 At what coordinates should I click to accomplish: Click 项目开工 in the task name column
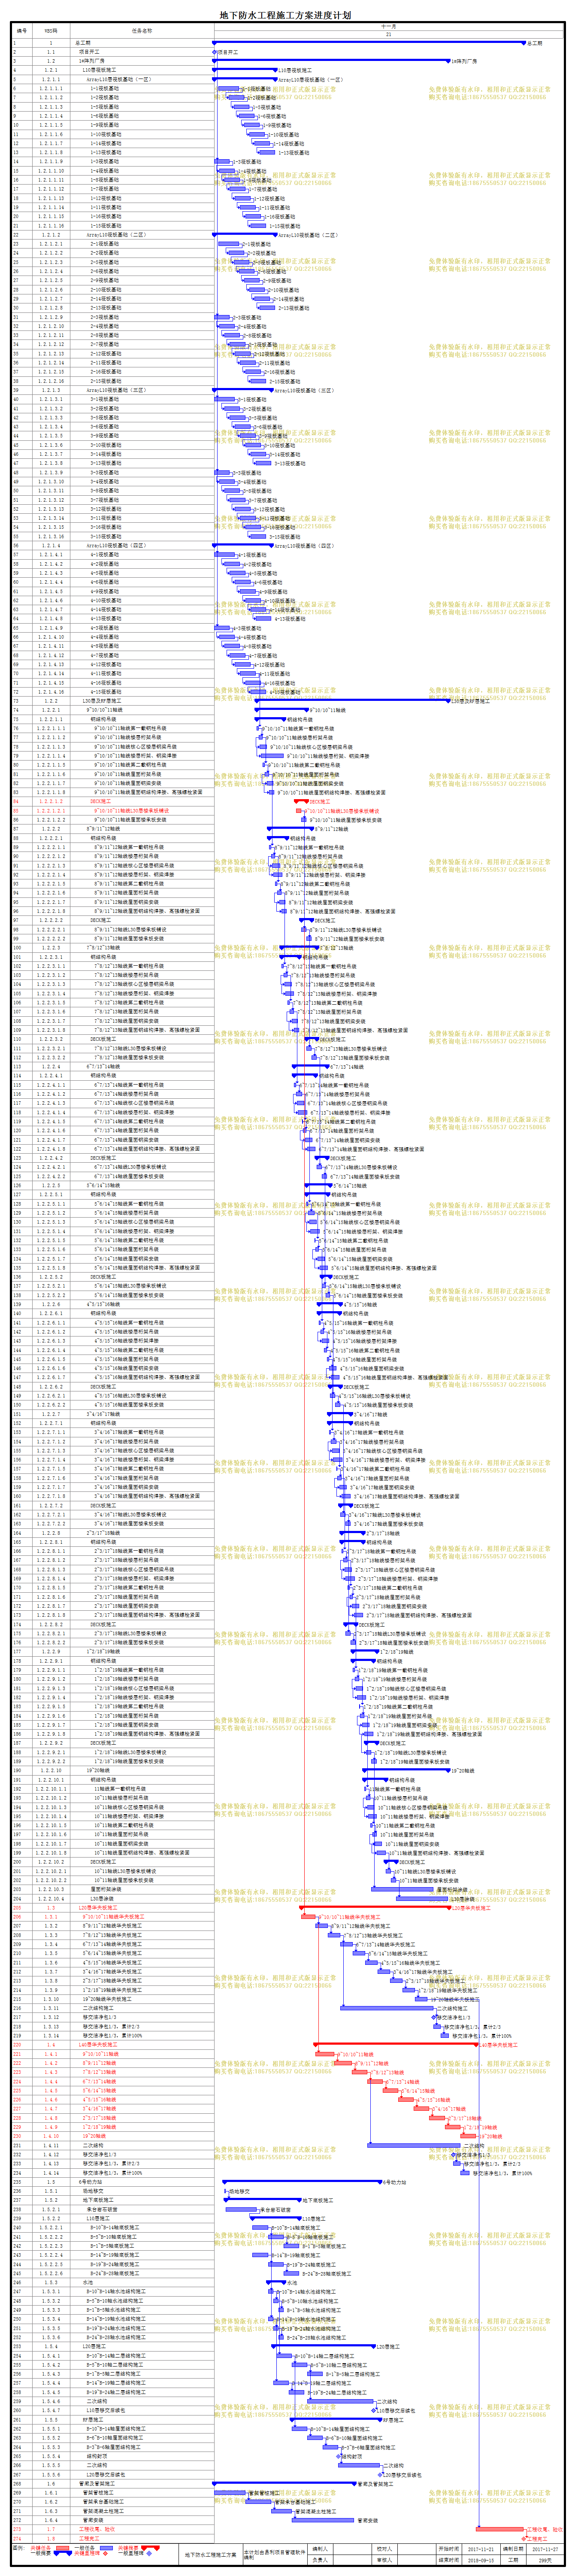point(89,52)
